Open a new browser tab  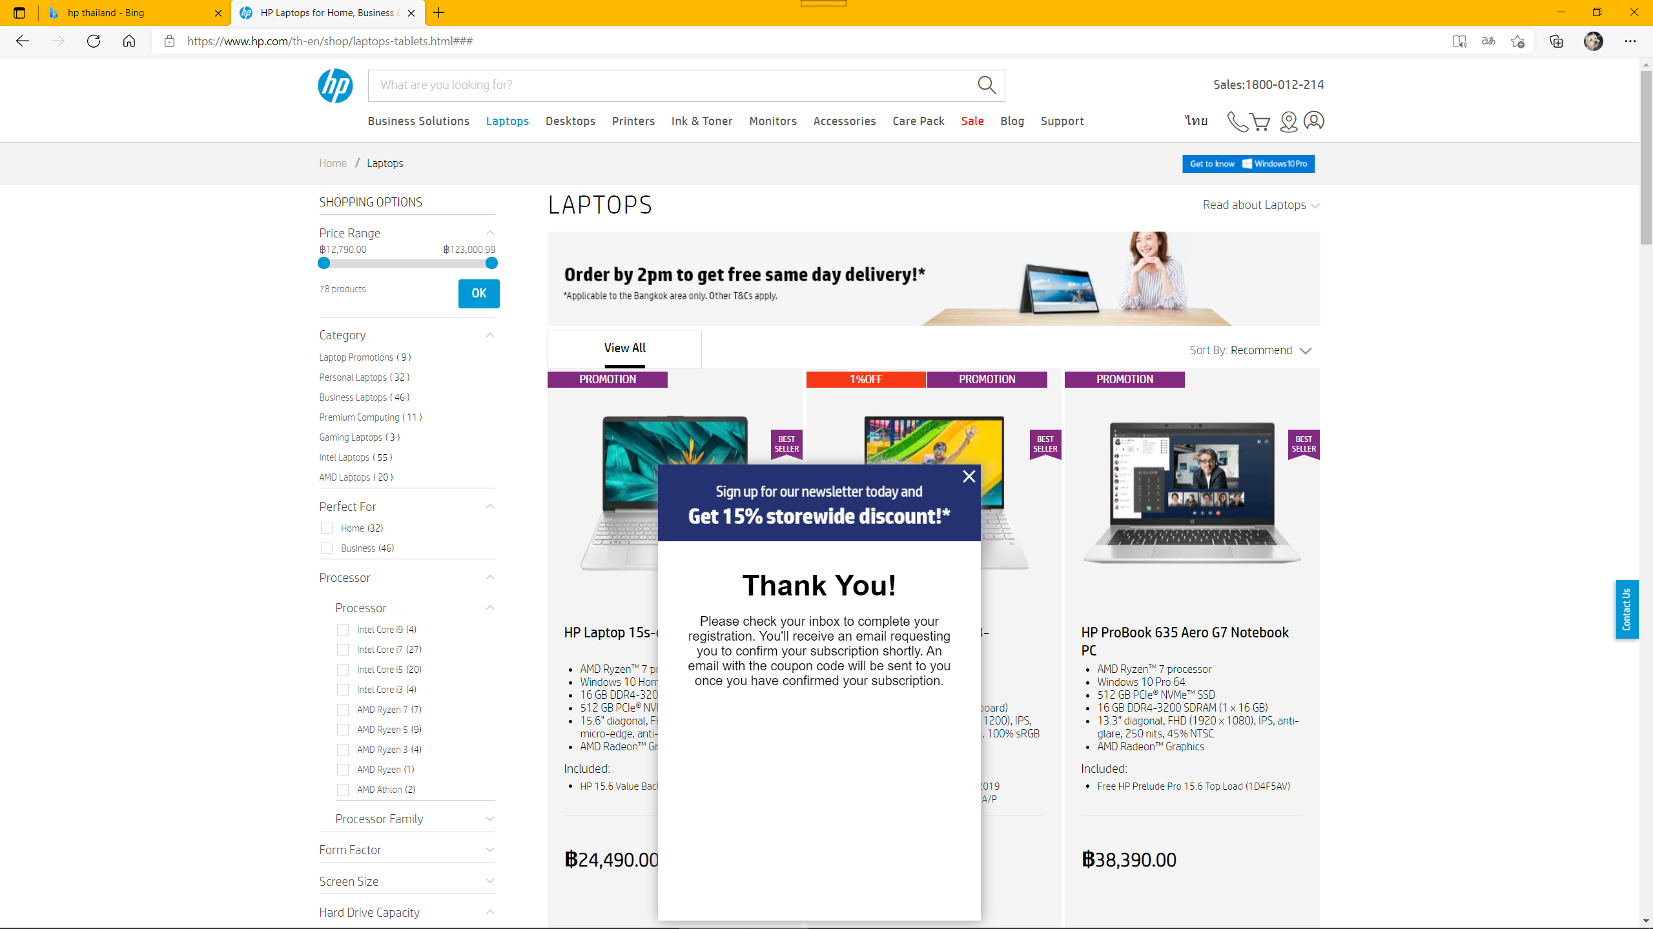pyautogui.click(x=439, y=13)
